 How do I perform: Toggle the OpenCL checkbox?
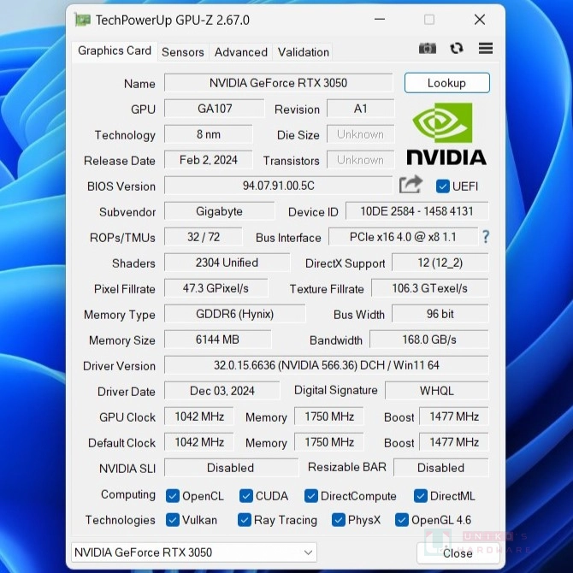(173, 496)
